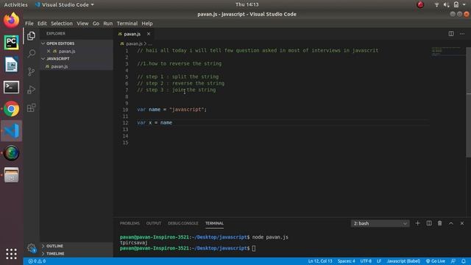Show Applications grid in the dock

(x=12, y=254)
